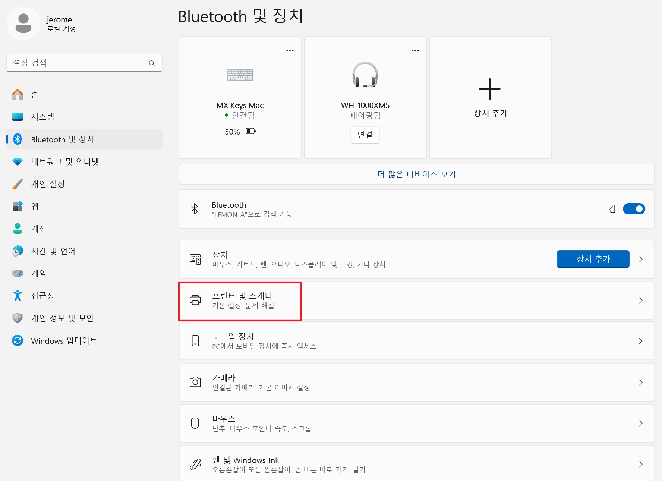Click the 네트워크 및 인터넷 Wi-Fi icon

pos(18,161)
